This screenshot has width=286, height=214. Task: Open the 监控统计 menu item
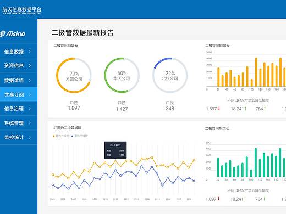tap(19, 137)
